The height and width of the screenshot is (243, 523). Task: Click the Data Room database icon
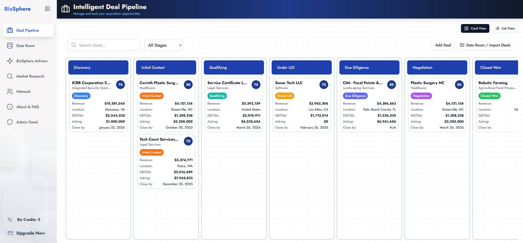click(10, 46)
